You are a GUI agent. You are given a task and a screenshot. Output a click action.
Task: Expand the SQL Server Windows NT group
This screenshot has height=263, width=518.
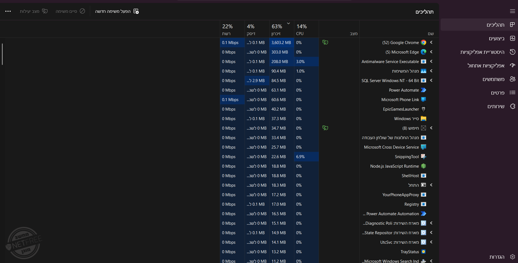point(431,80)
